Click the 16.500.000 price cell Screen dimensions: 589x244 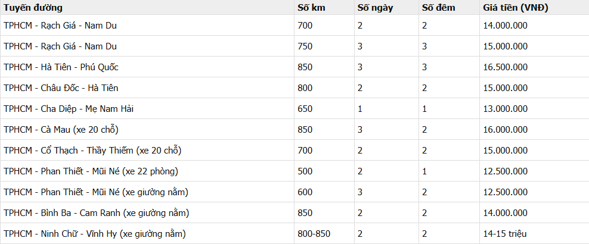[506, 67]
